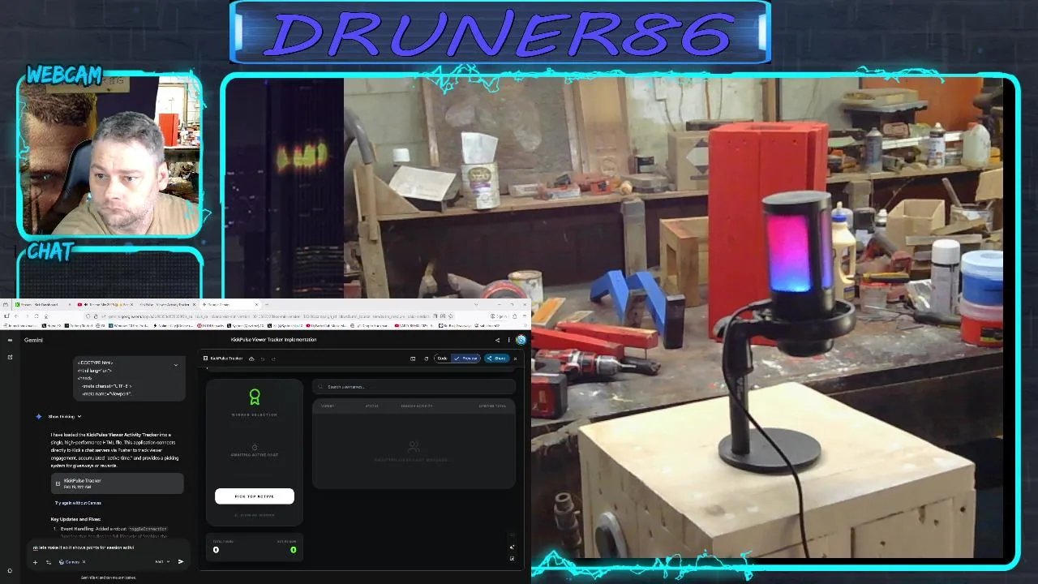
Task: Click the browser back arrow
Action: point(16,316)
